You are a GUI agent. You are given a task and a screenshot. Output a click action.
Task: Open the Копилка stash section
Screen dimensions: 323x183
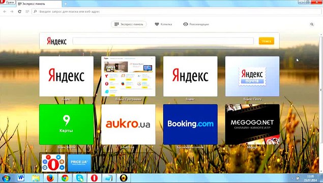pos(163,24)
